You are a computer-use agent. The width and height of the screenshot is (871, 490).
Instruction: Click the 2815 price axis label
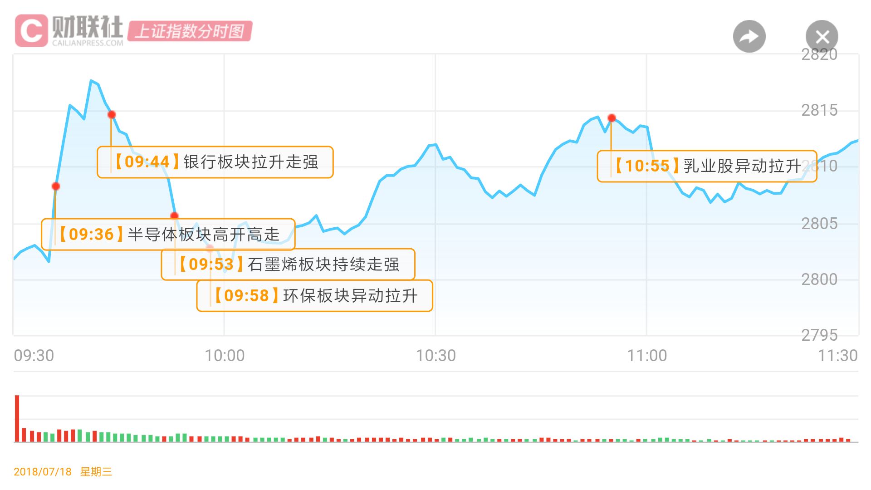click(819, 110)
